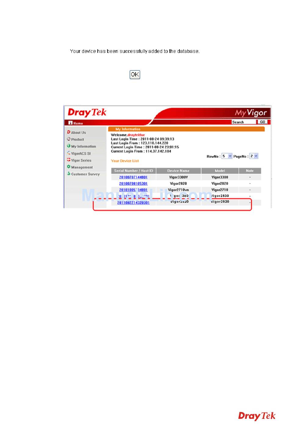The image size is (290, 424).
Task: Click into the Search input field
Action: tap(244, 122)
